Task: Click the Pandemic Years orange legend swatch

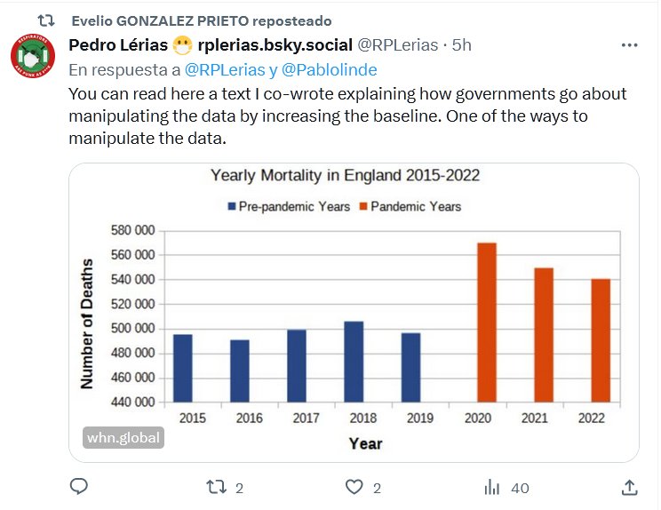Action: [x=362, y=206]
